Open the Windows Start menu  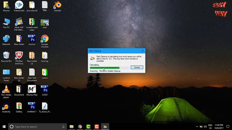[4, 127]
